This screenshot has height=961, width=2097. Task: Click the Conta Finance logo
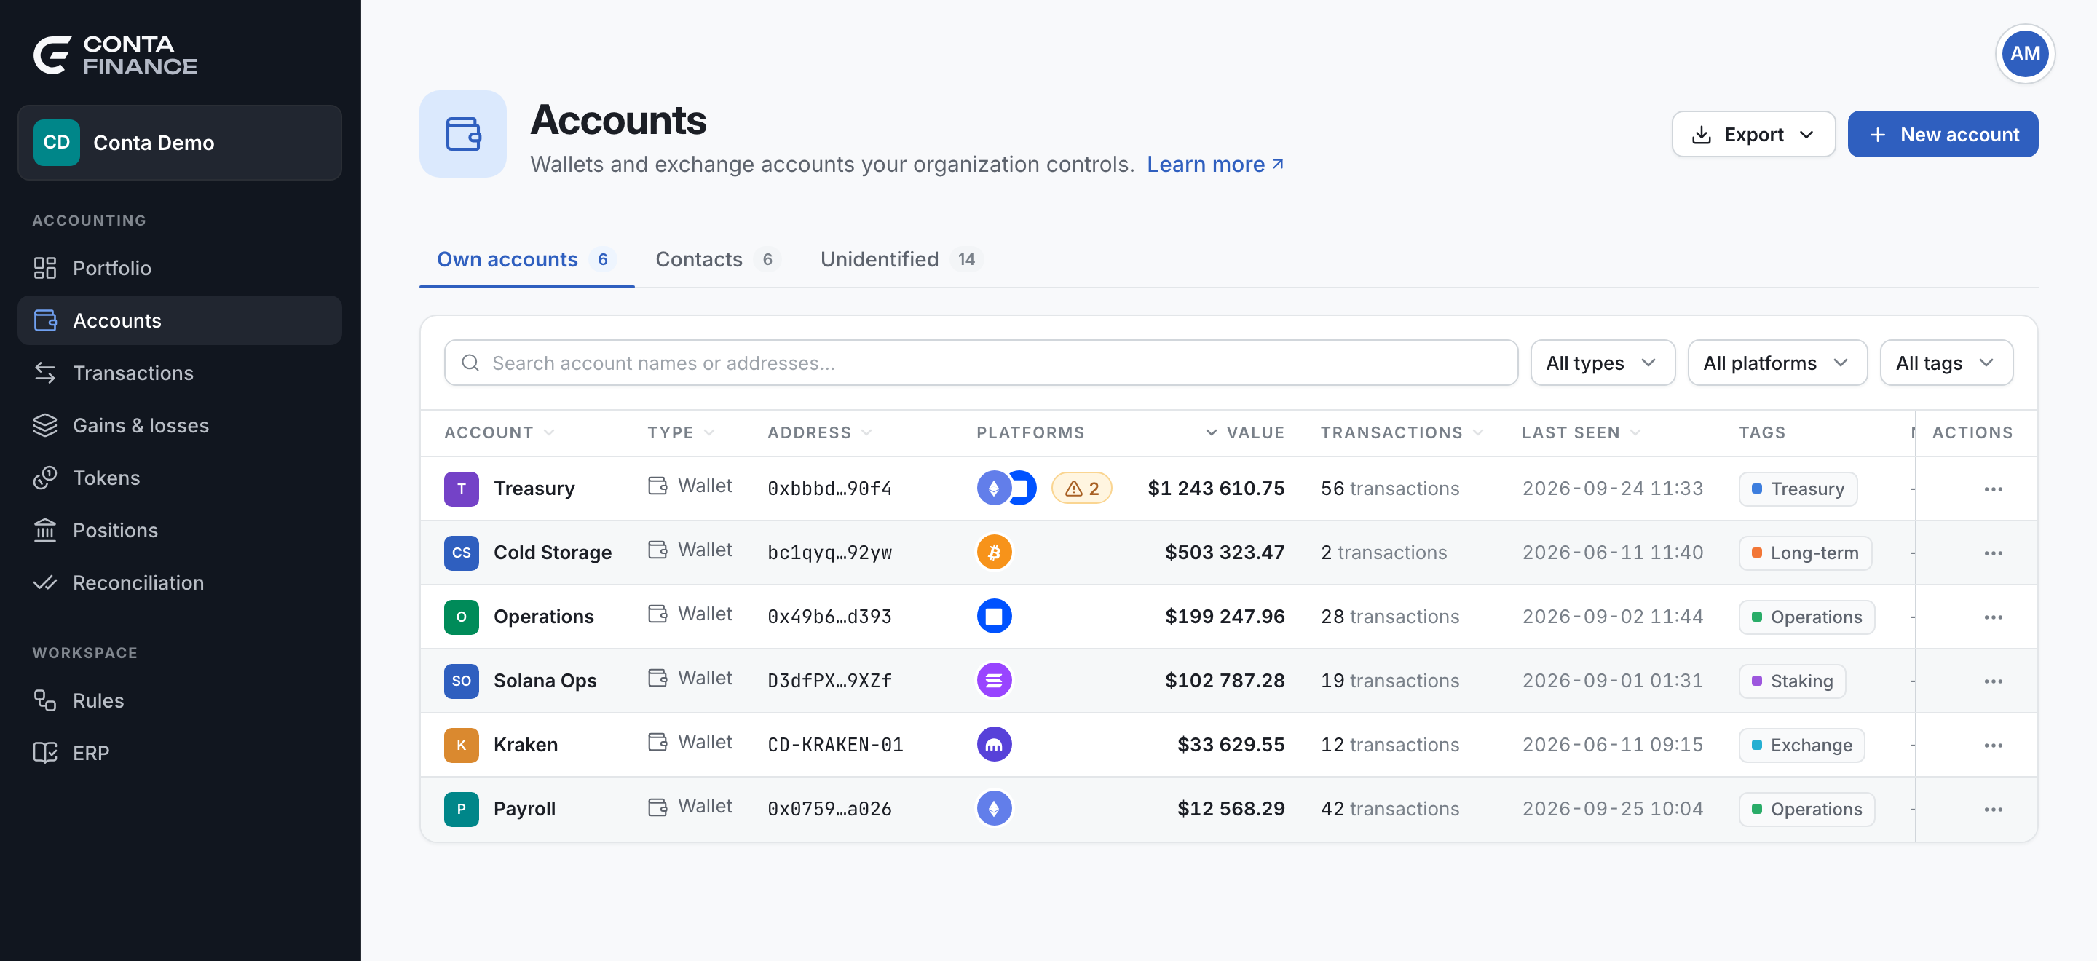click(x=115, y=55)
